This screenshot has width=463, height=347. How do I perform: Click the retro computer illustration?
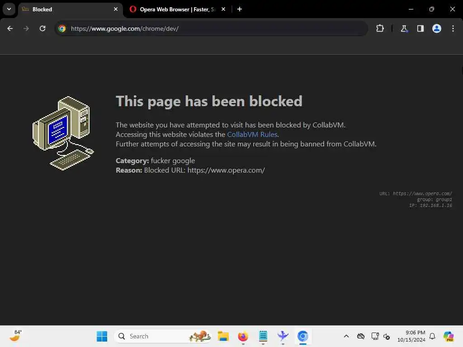63,133
